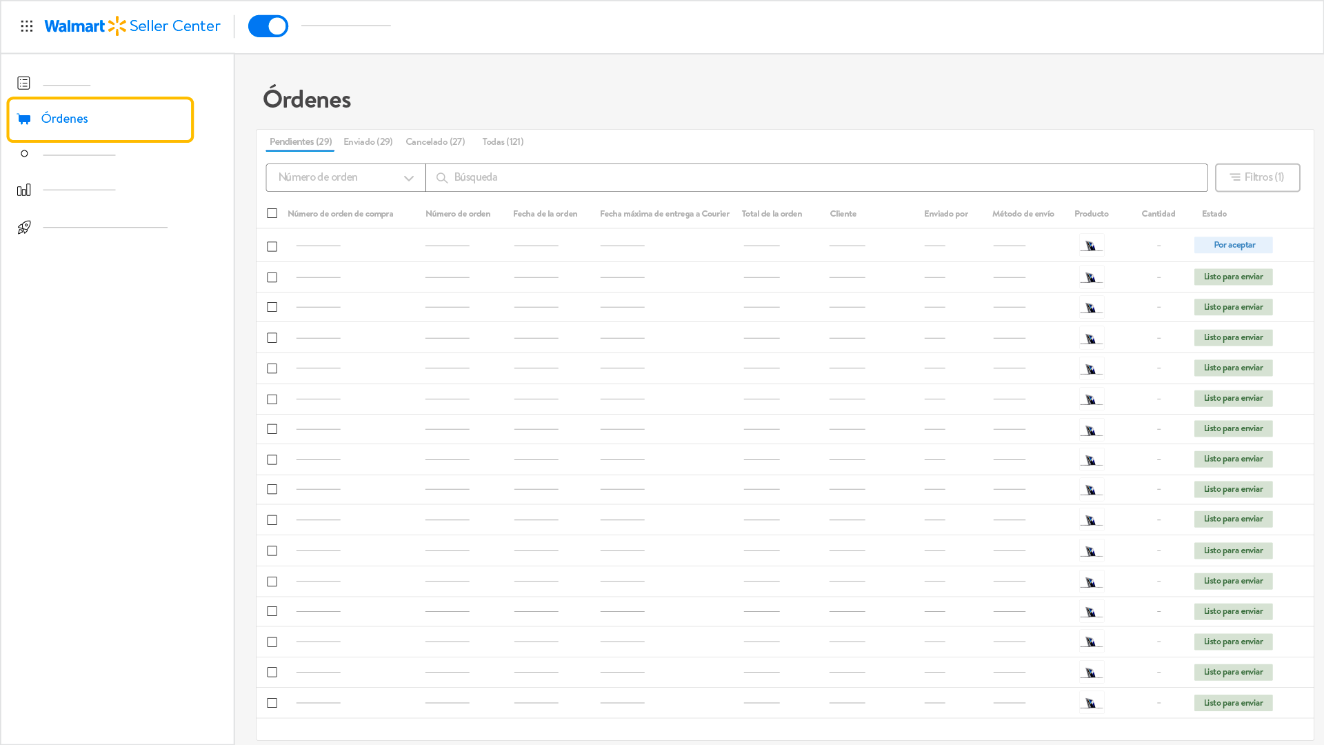Open the rocket icon sidebar item
Image resolution: width=1324 pixels, height=745 pixels.
(24, 227)
